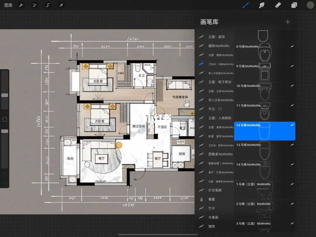This screenshot has width=316, height=237.
Task: Select the Eraser tool
Action: pyautogui.click(x=278, y=5)
